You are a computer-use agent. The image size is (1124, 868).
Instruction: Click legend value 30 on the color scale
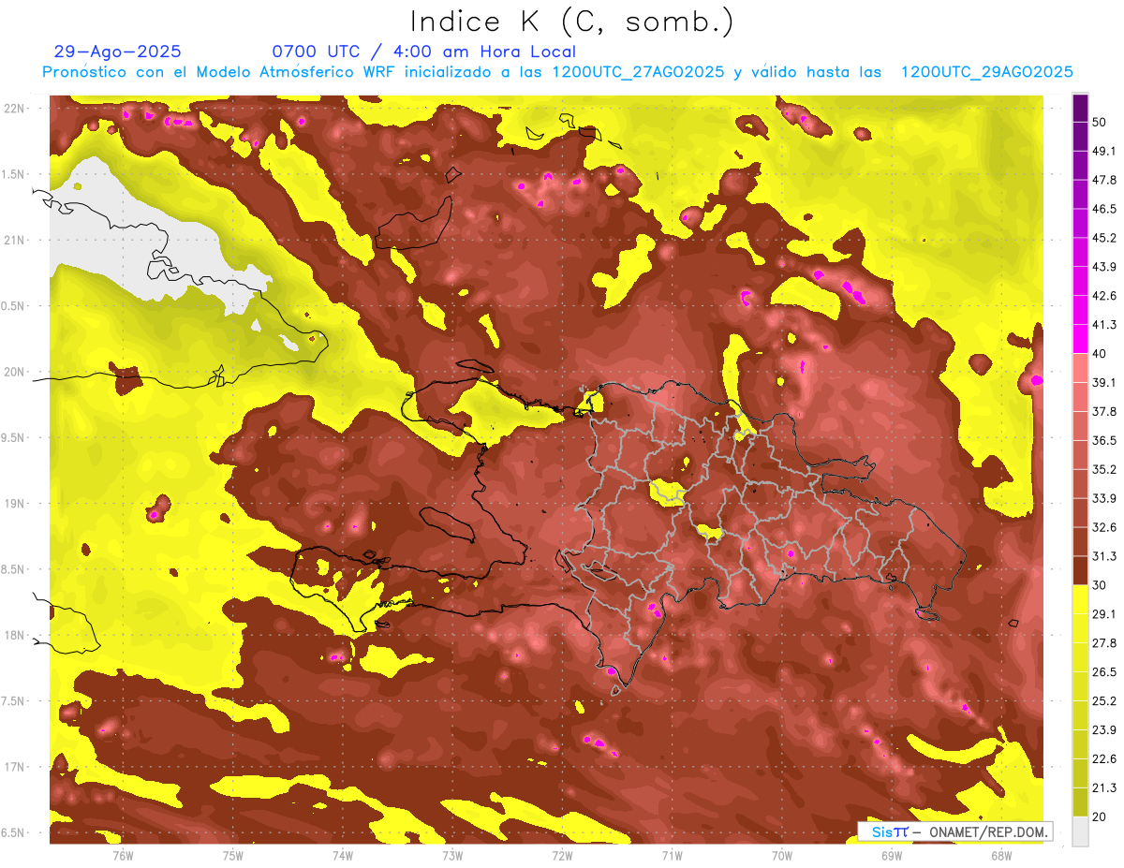tap(1099, 584)
